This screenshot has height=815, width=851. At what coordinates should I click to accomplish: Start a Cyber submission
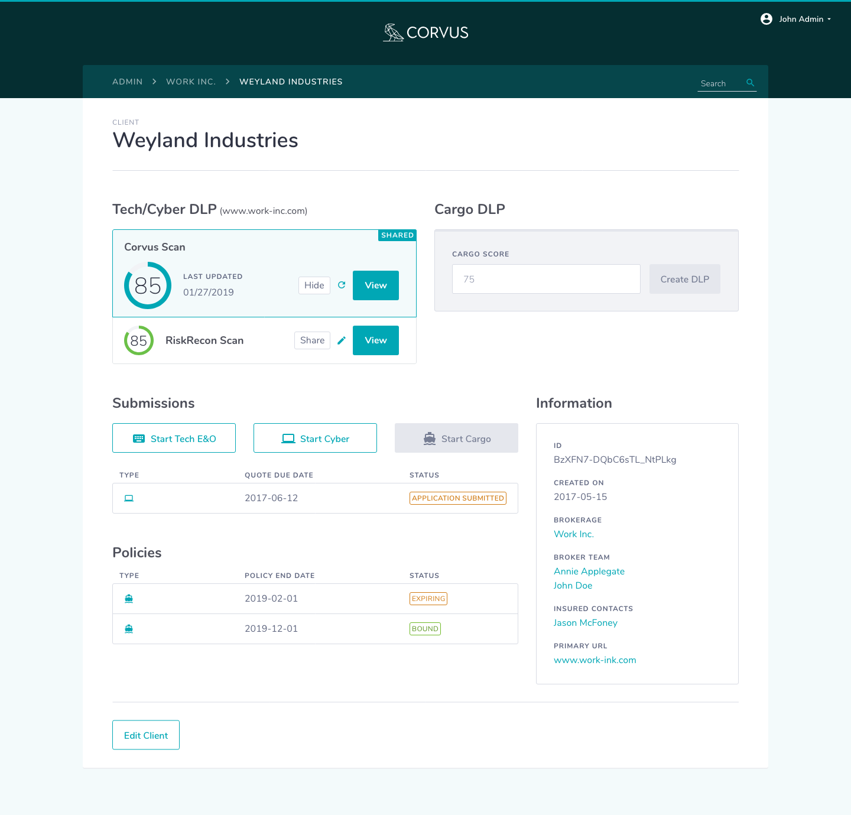315,438
